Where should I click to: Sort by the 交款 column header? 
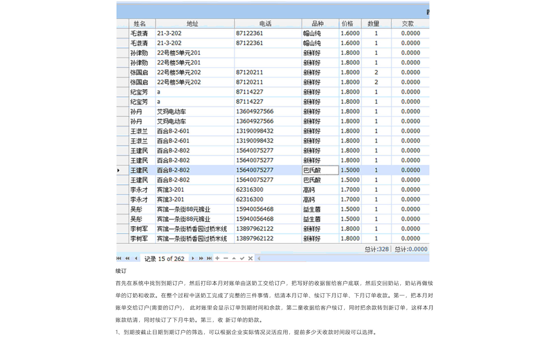coord(410,24)
